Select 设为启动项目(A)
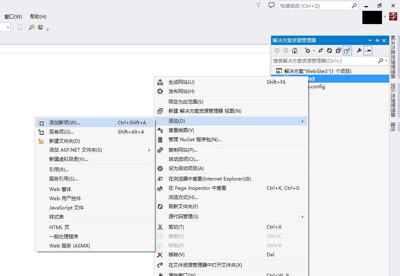The height and width of the screenshot is (276, 400). (x=231, y=168)
